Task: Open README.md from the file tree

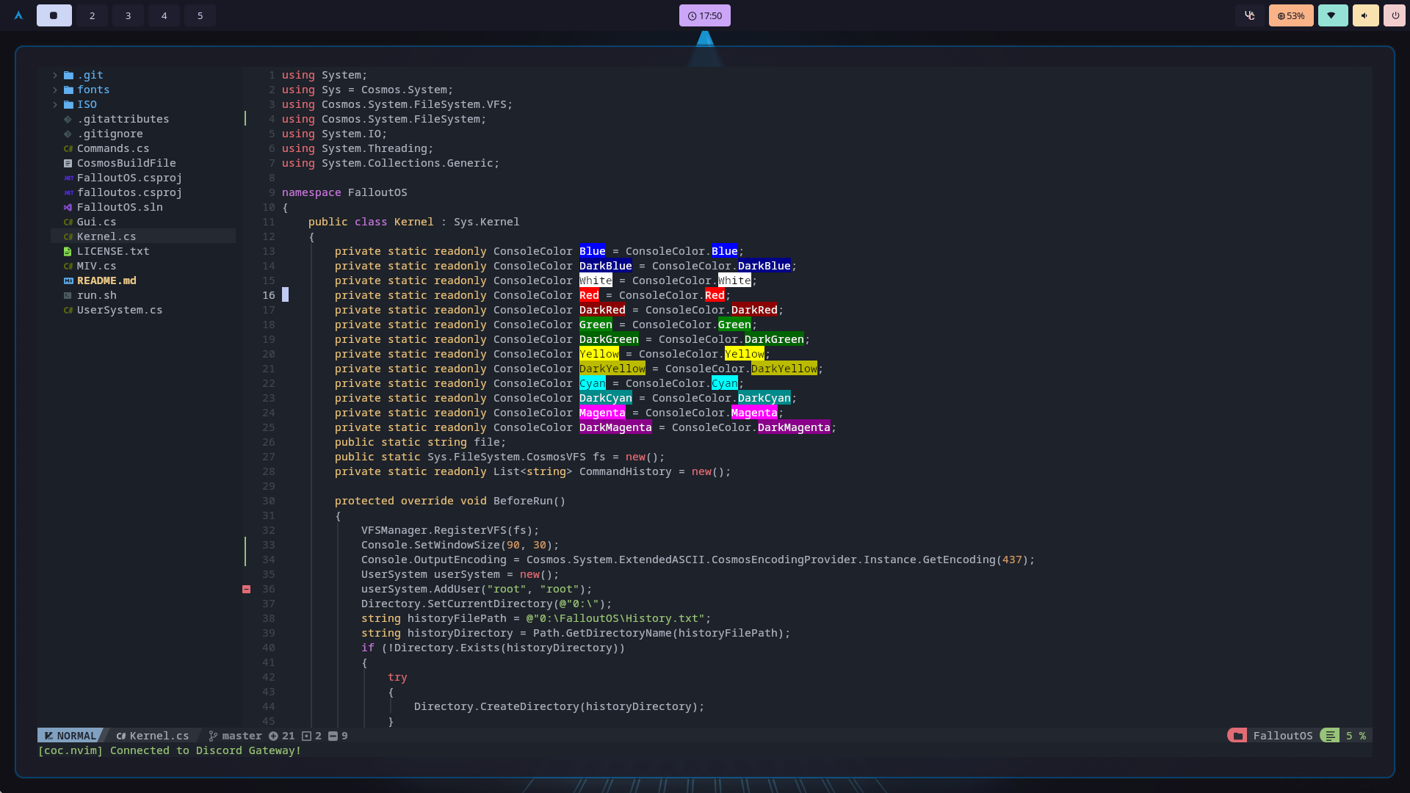Action: click(106, 280)
